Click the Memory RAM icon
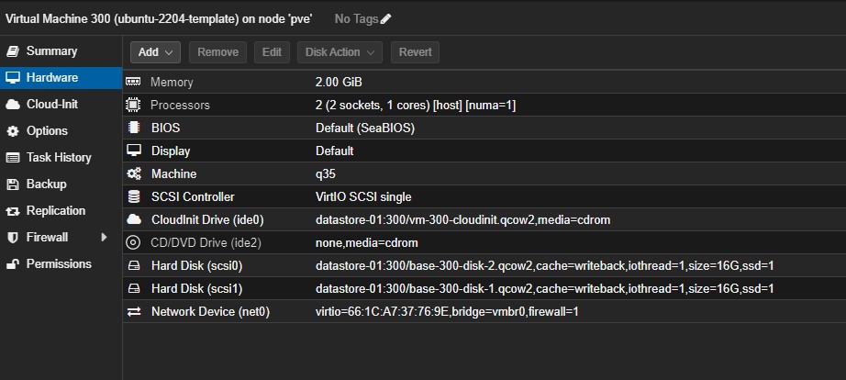Viewport: 846px width, 380px height. coord(134,83)
